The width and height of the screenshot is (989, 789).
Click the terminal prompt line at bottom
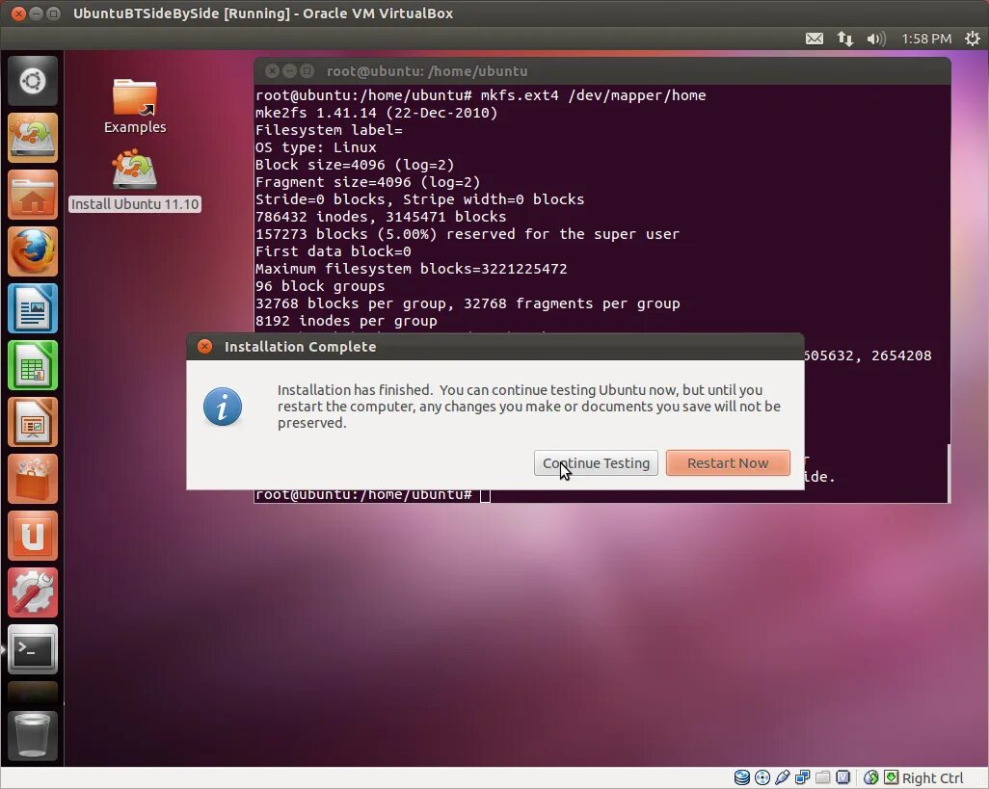click(x=372, y=495)
